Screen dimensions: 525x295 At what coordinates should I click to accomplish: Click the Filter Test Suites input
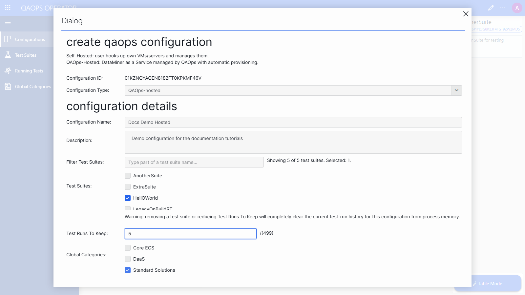[194, 162]
